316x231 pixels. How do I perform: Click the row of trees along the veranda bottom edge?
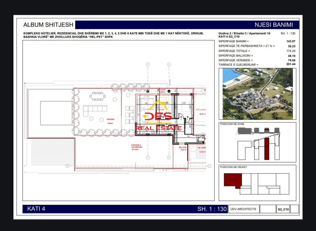104,133
